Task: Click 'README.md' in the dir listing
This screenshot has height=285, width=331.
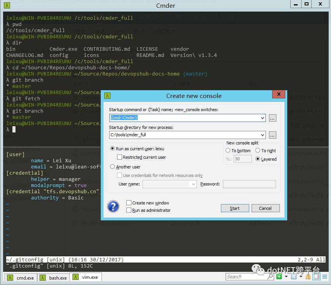Action: click(x=150, y=55)
